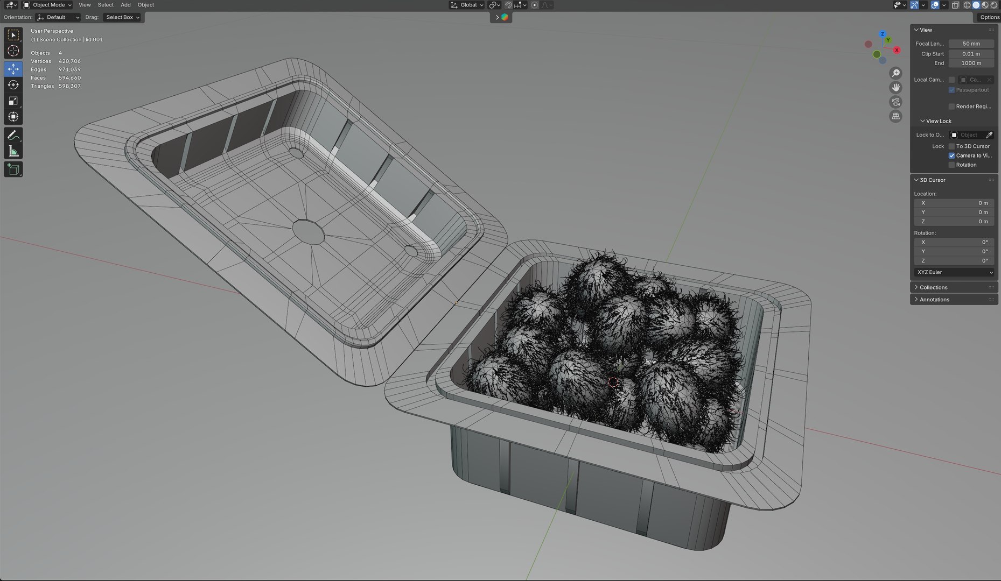Click the red X axis gizmo
This screenshot has width=1001, height=581.
coord(897,50)
